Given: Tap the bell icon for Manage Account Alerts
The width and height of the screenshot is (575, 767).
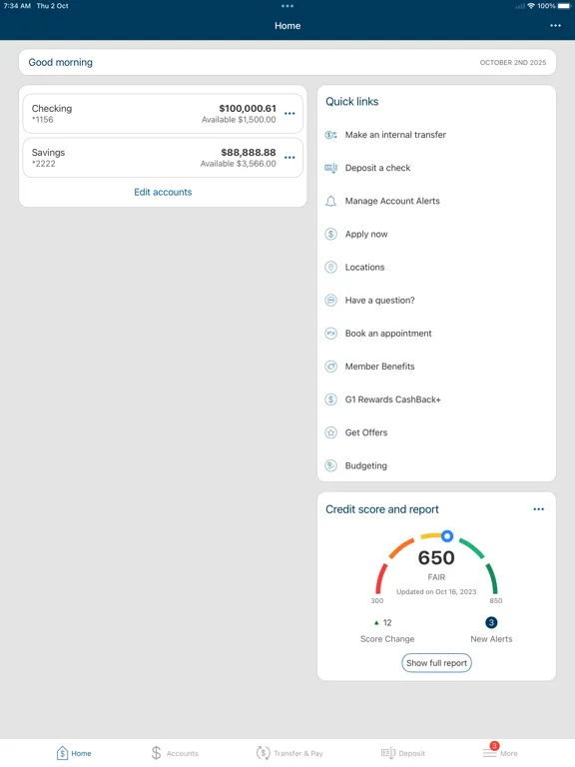Looking at the screenshot, I should [331, 201].
